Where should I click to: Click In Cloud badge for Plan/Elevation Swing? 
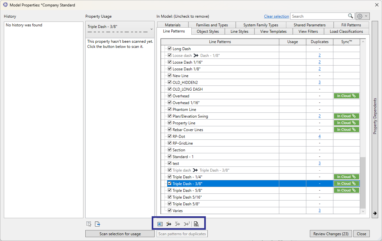[346, 116]
